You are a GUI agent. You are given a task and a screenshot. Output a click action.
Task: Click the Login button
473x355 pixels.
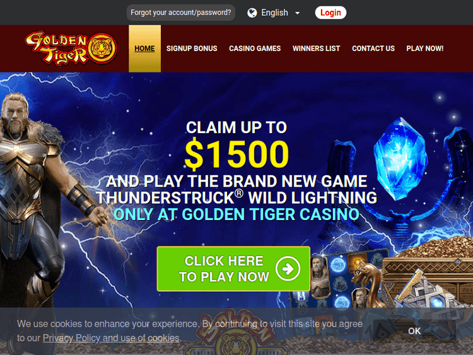pyautogui.click(x=330, y=13)
